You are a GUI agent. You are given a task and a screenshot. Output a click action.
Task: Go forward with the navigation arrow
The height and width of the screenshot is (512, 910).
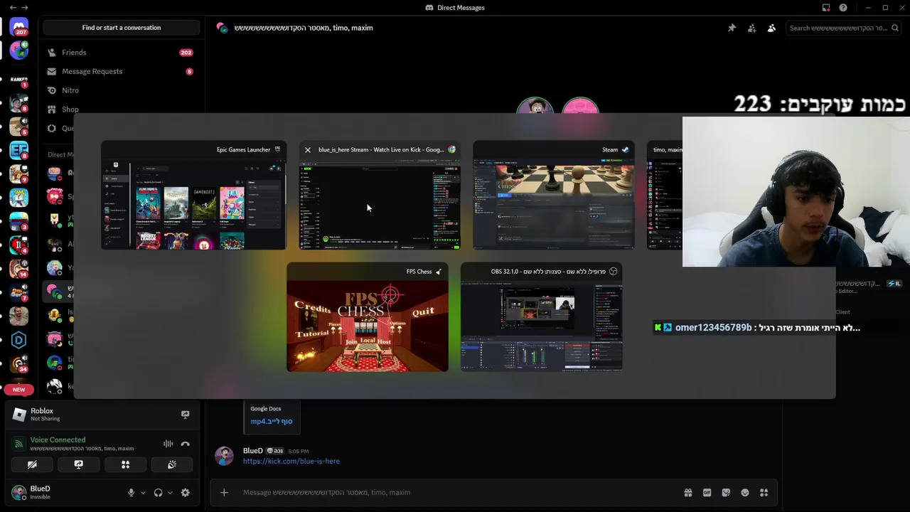(25, 8)
